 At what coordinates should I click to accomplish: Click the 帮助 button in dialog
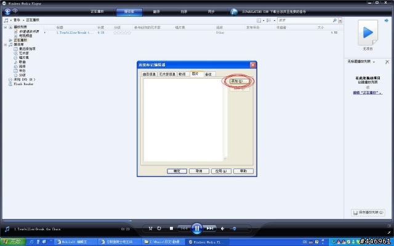(x=243, y=171)
